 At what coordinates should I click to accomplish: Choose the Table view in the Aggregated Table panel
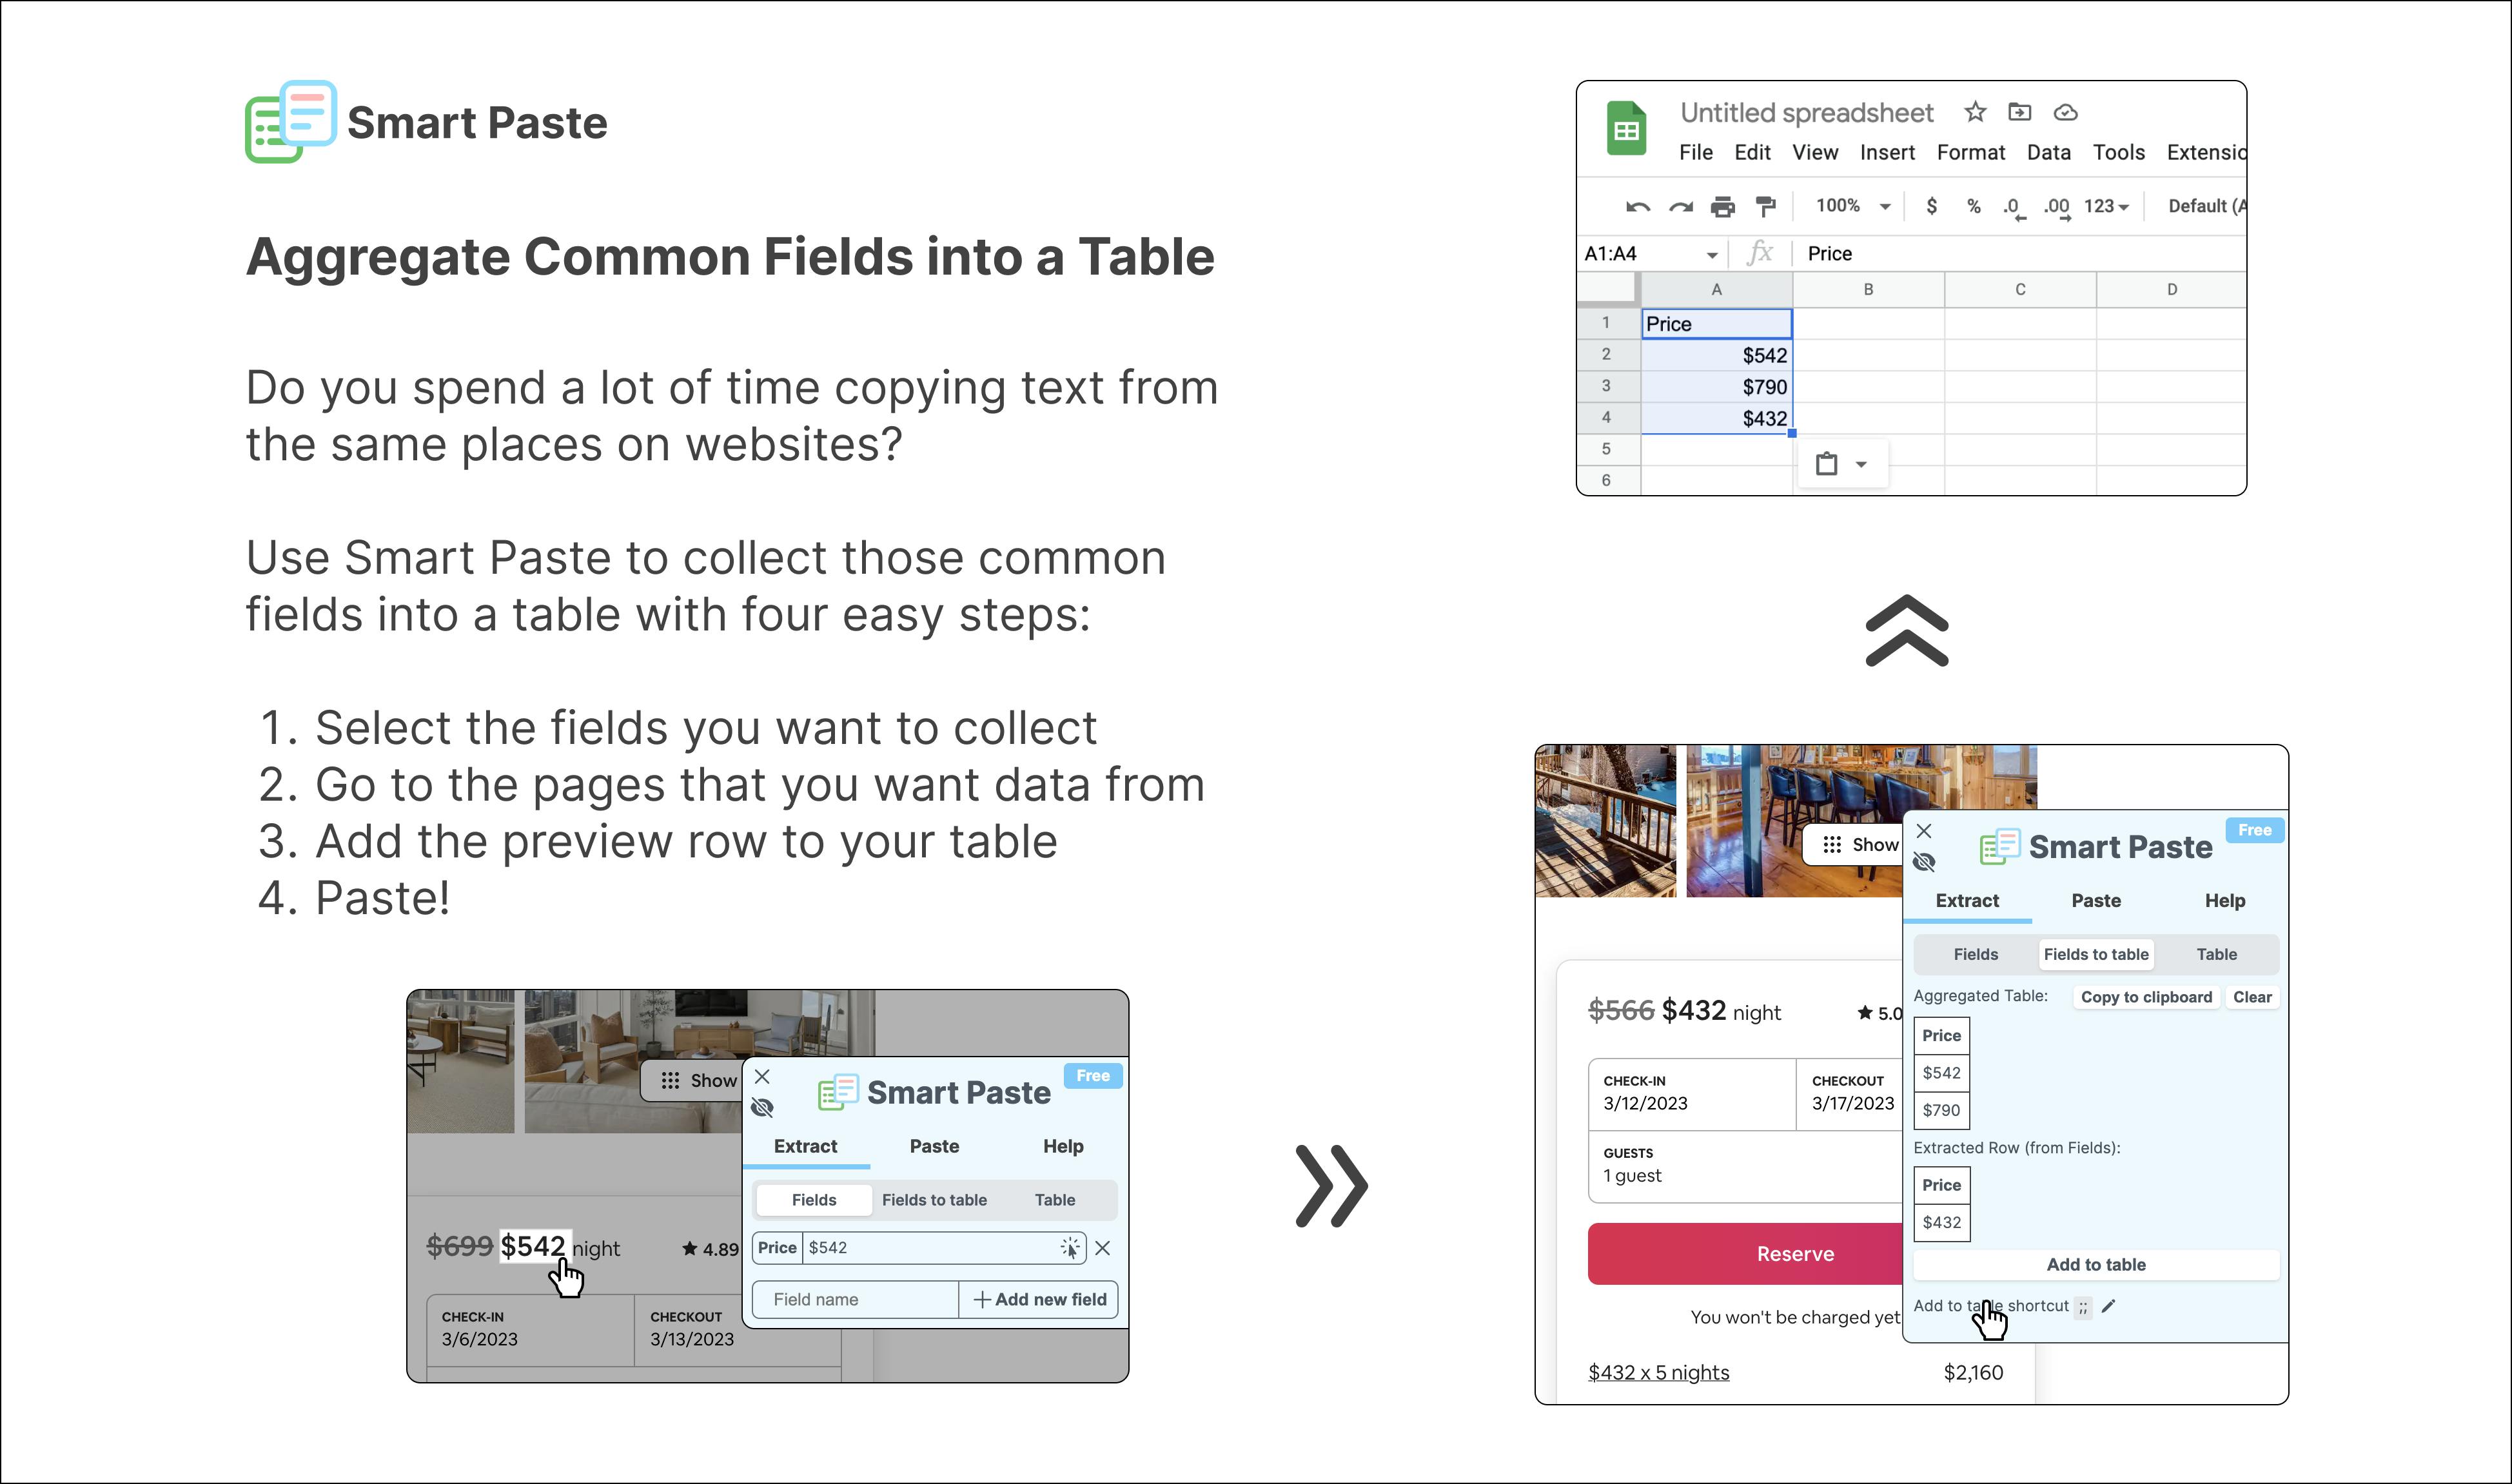2217,955
